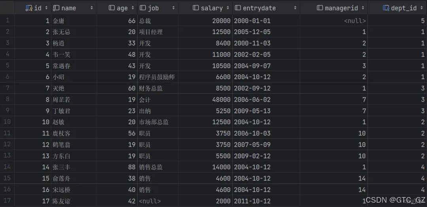Select row number 17 in the gutter
427x207 pixels.
[8, 201]
